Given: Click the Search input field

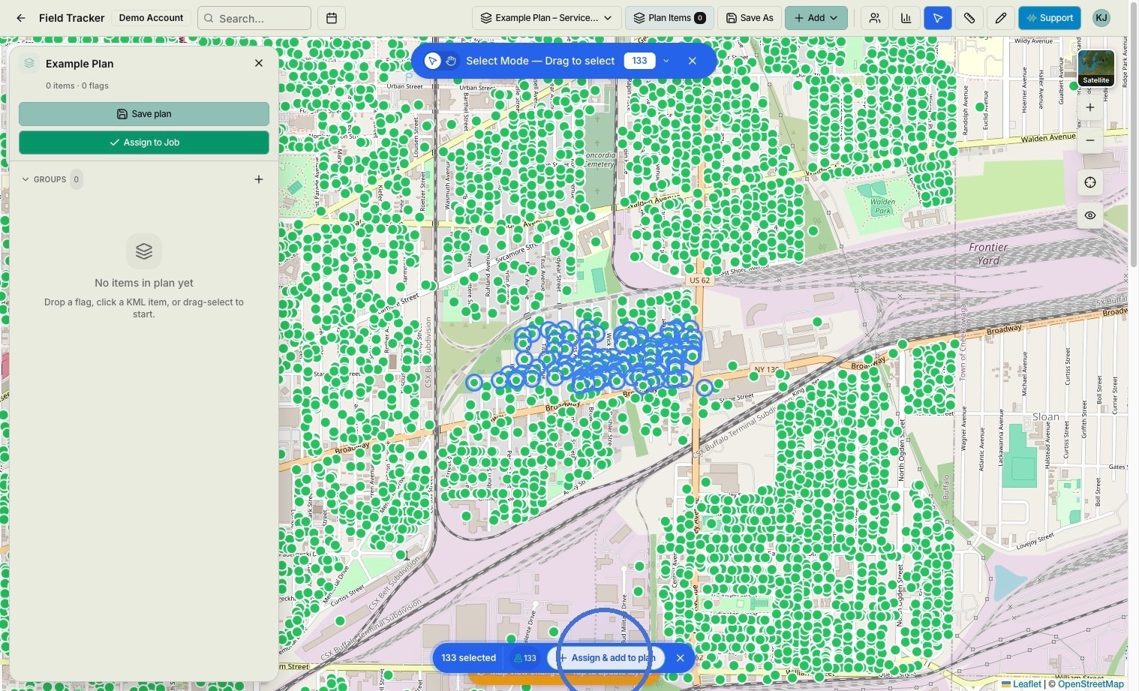Looking at the screenshot, I should (x=254, y=18).
